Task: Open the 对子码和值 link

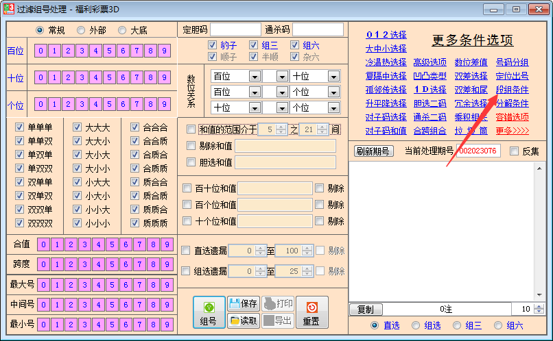Action: [386, 131]
